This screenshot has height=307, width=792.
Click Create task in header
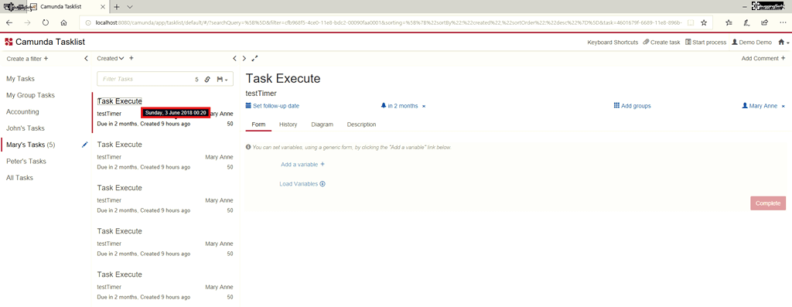click(662, 43)
